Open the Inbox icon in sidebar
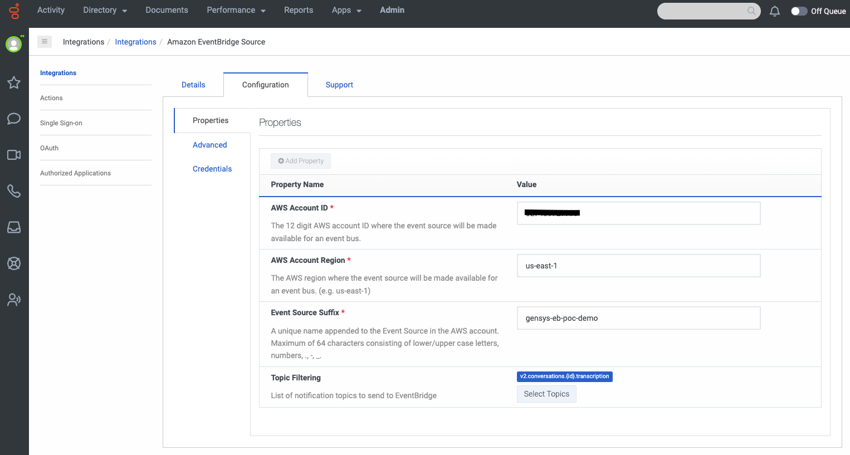This screenshot has width=850, height=455. (x=14, y=227)
